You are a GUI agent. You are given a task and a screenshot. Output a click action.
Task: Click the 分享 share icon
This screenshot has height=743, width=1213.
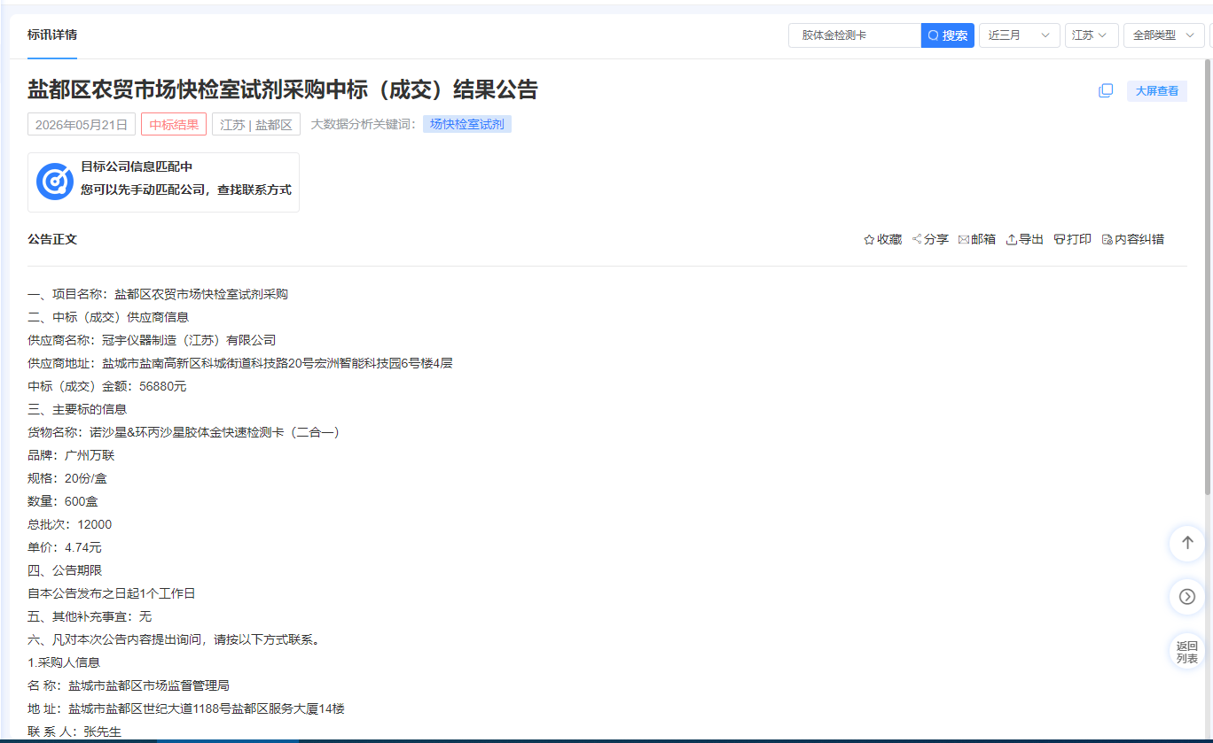coord(917,239)
